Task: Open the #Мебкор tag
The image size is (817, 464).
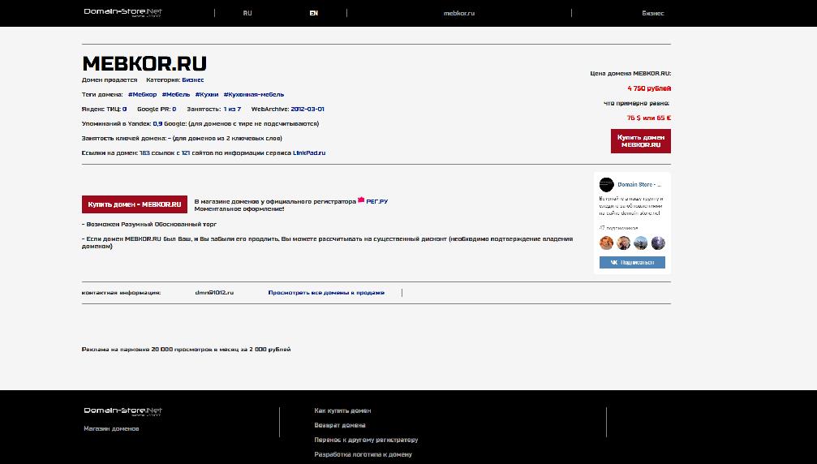Action: [142, 95]
